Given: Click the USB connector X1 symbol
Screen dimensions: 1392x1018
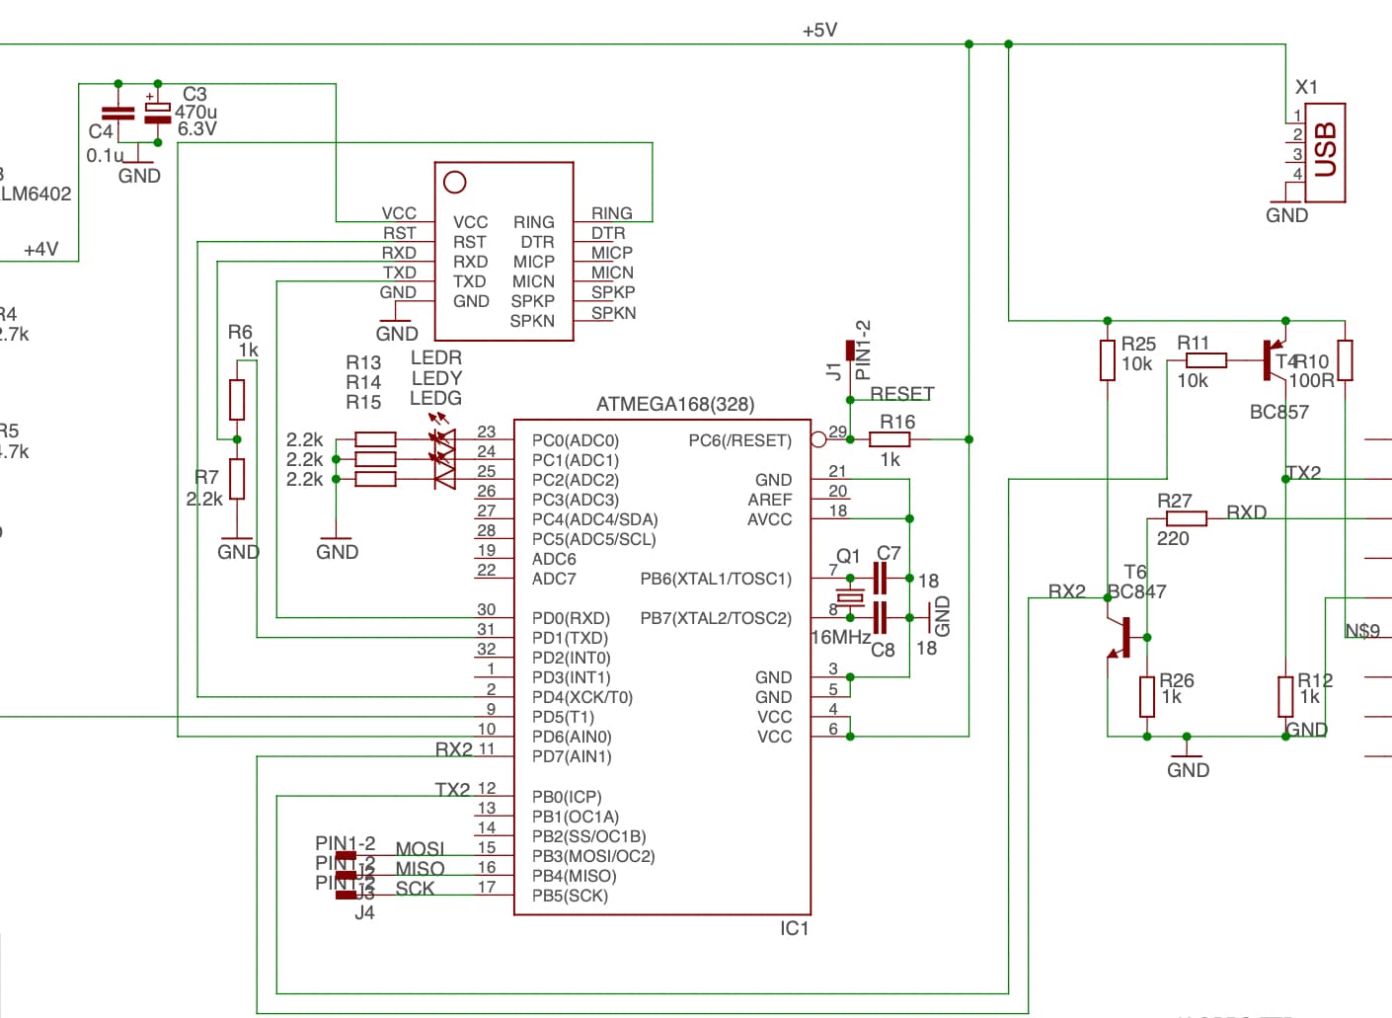Looking at the screenshot, I should tap(1325, 152).
